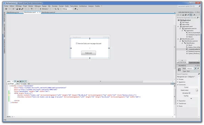
Task: Click the Clubic.com button in designer
Action: coord(88,53)
